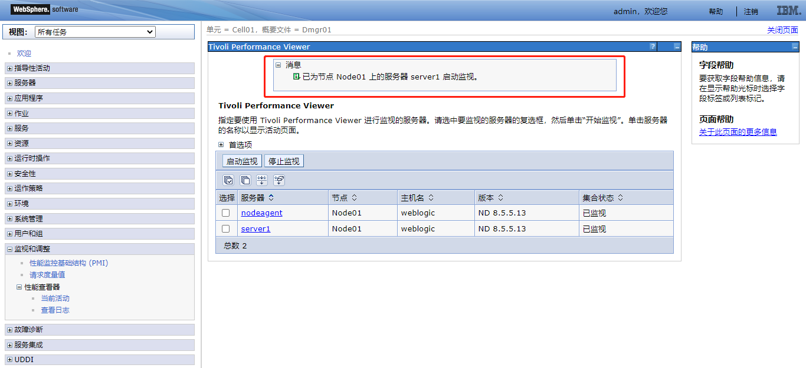Expand the 运作策略 navigation group
806x368 pixels.
[x=9, y=188]
